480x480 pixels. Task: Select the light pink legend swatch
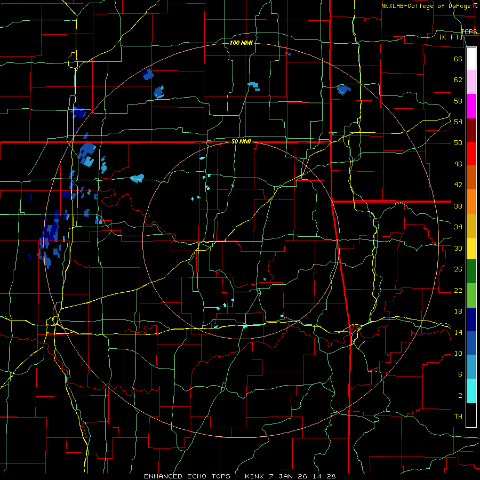pos(471,82)
